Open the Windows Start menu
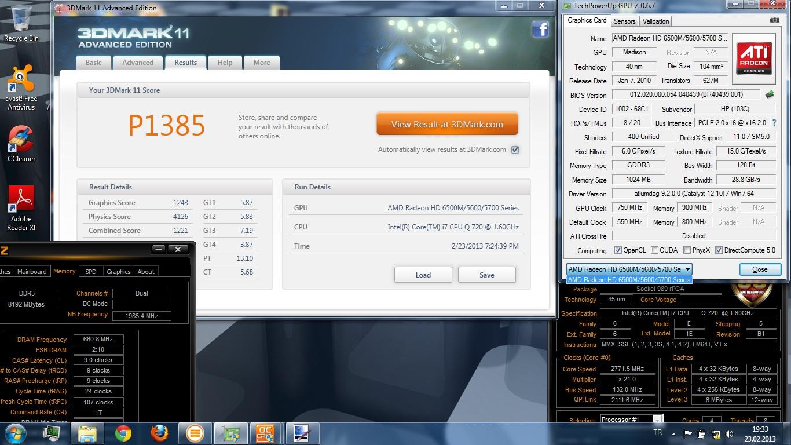791x445 pixels. [15, 433]
